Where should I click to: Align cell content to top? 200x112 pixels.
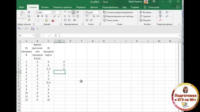click(x=65, y=12)
